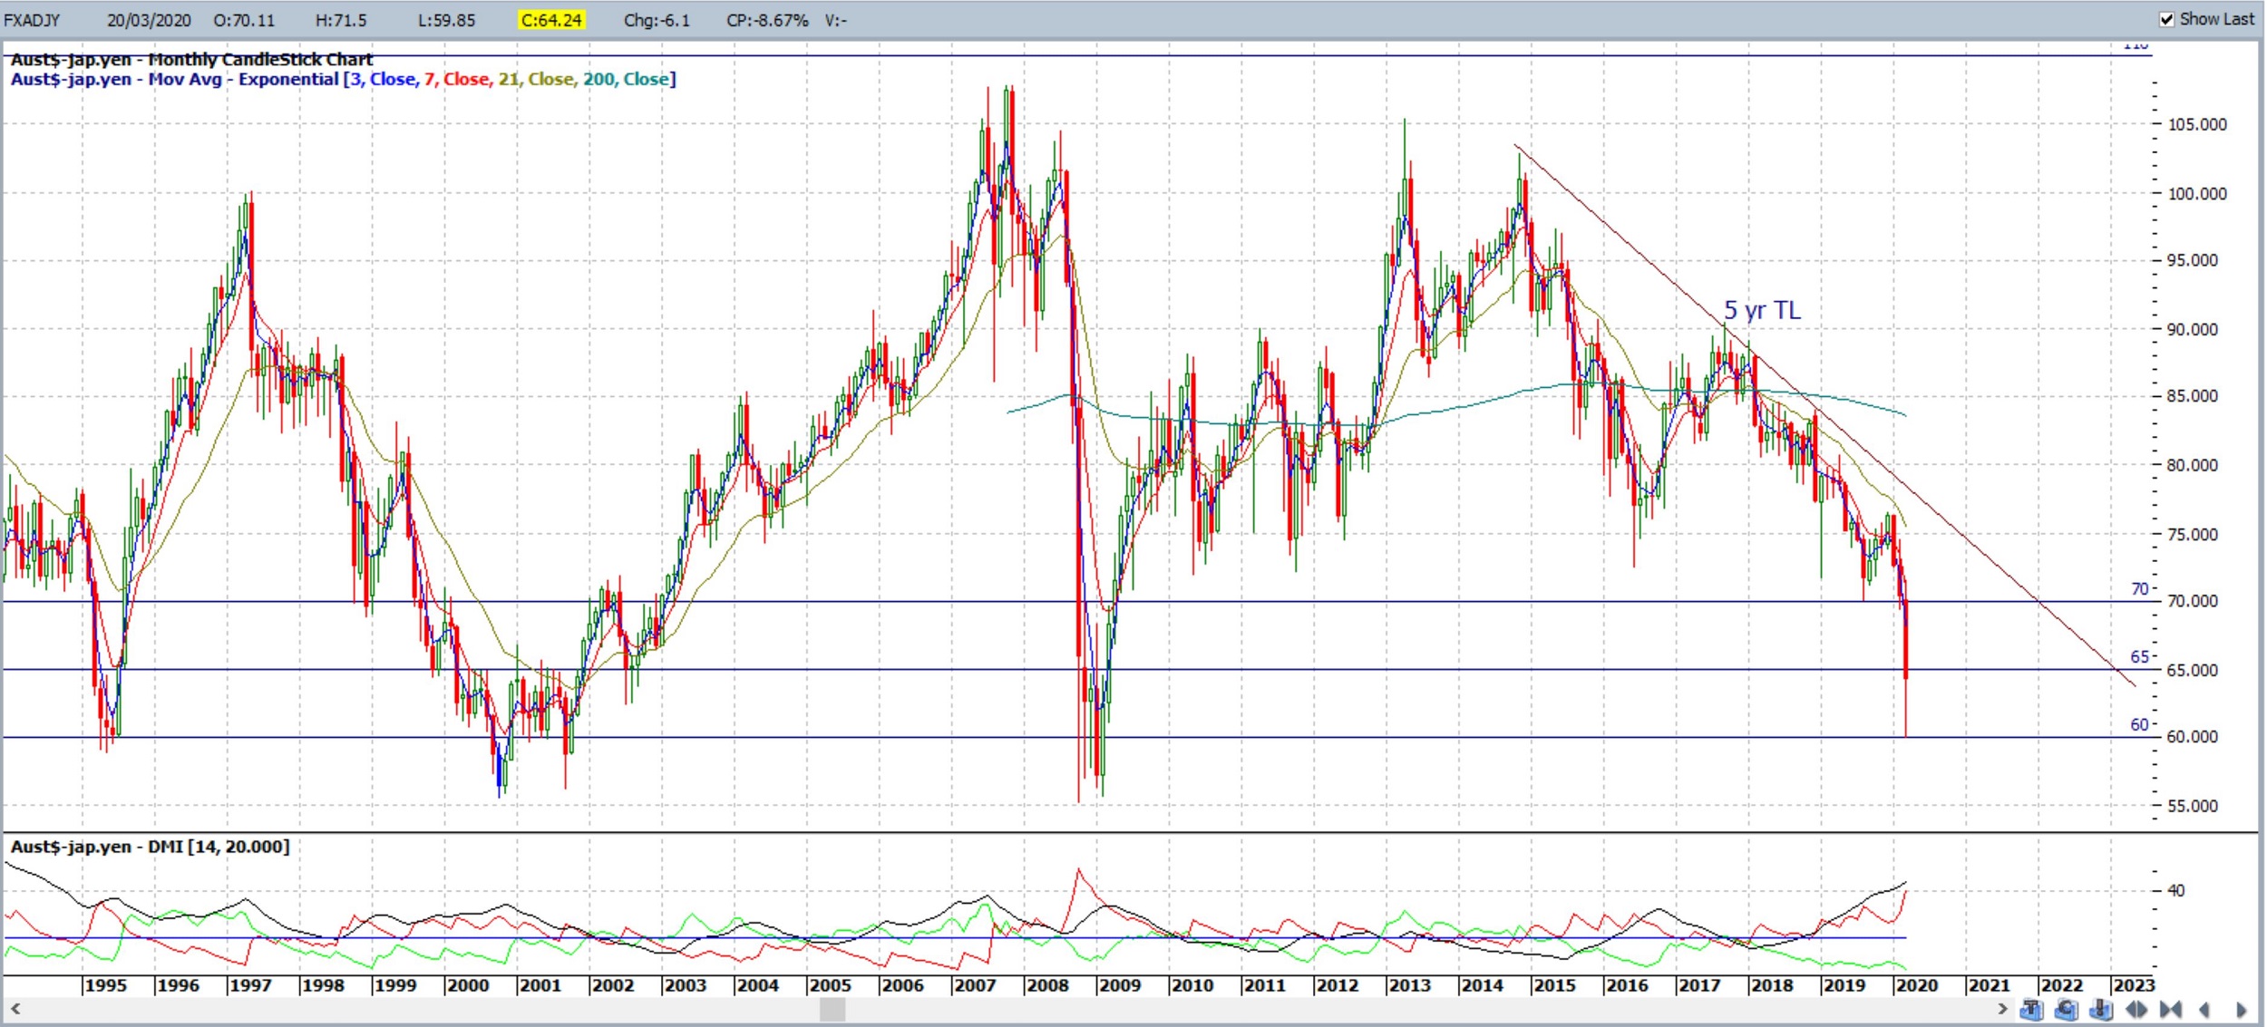Click the 1995 label on time axis
The width and height of the screenshot is (2267, 1027).
tap(105, 985)
